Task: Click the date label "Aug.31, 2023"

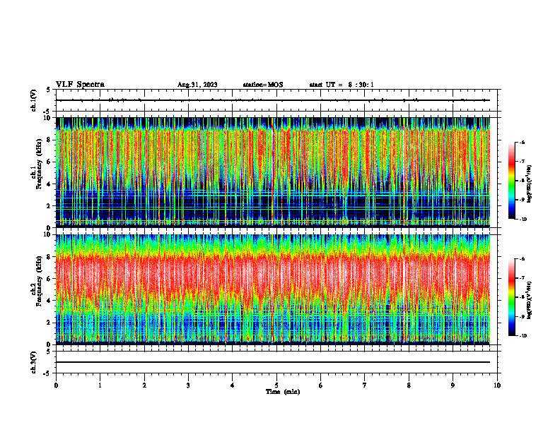Action: (x=197, y=85)
